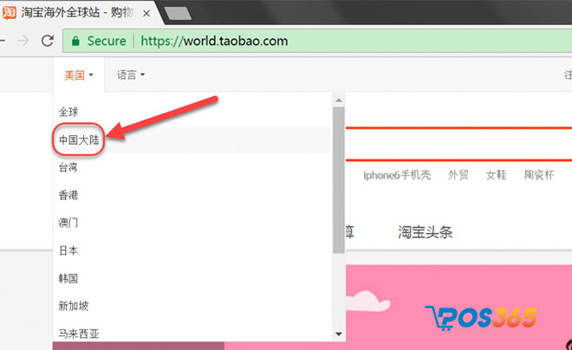Click the browser reload button
The height and width of the screenshot is (350, 572).
[x=48, y=41]
